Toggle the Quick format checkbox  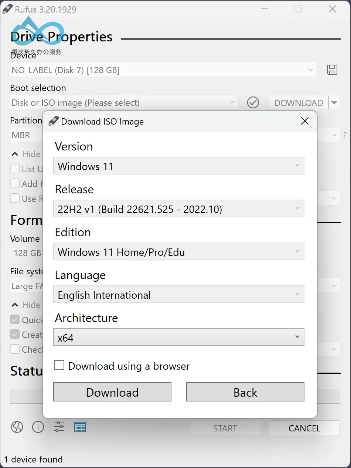click(x=15, y=320)
